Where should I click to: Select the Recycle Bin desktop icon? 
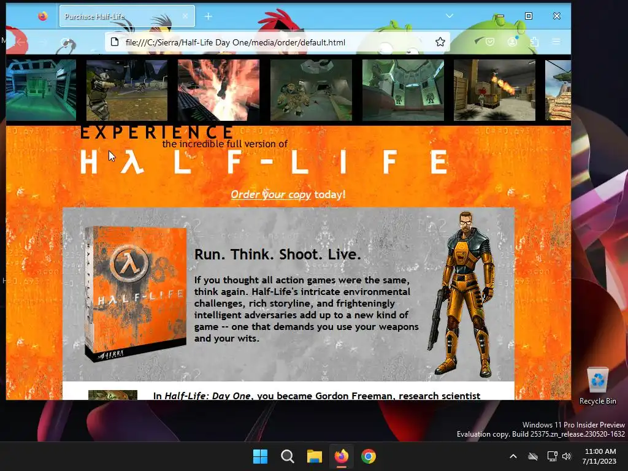click(598, 386)
